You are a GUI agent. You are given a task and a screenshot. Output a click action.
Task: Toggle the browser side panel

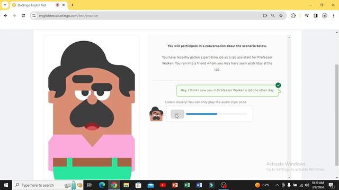click(316, 16)
